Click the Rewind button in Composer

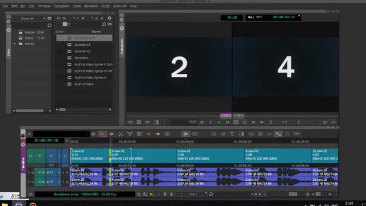coord(202,122)
